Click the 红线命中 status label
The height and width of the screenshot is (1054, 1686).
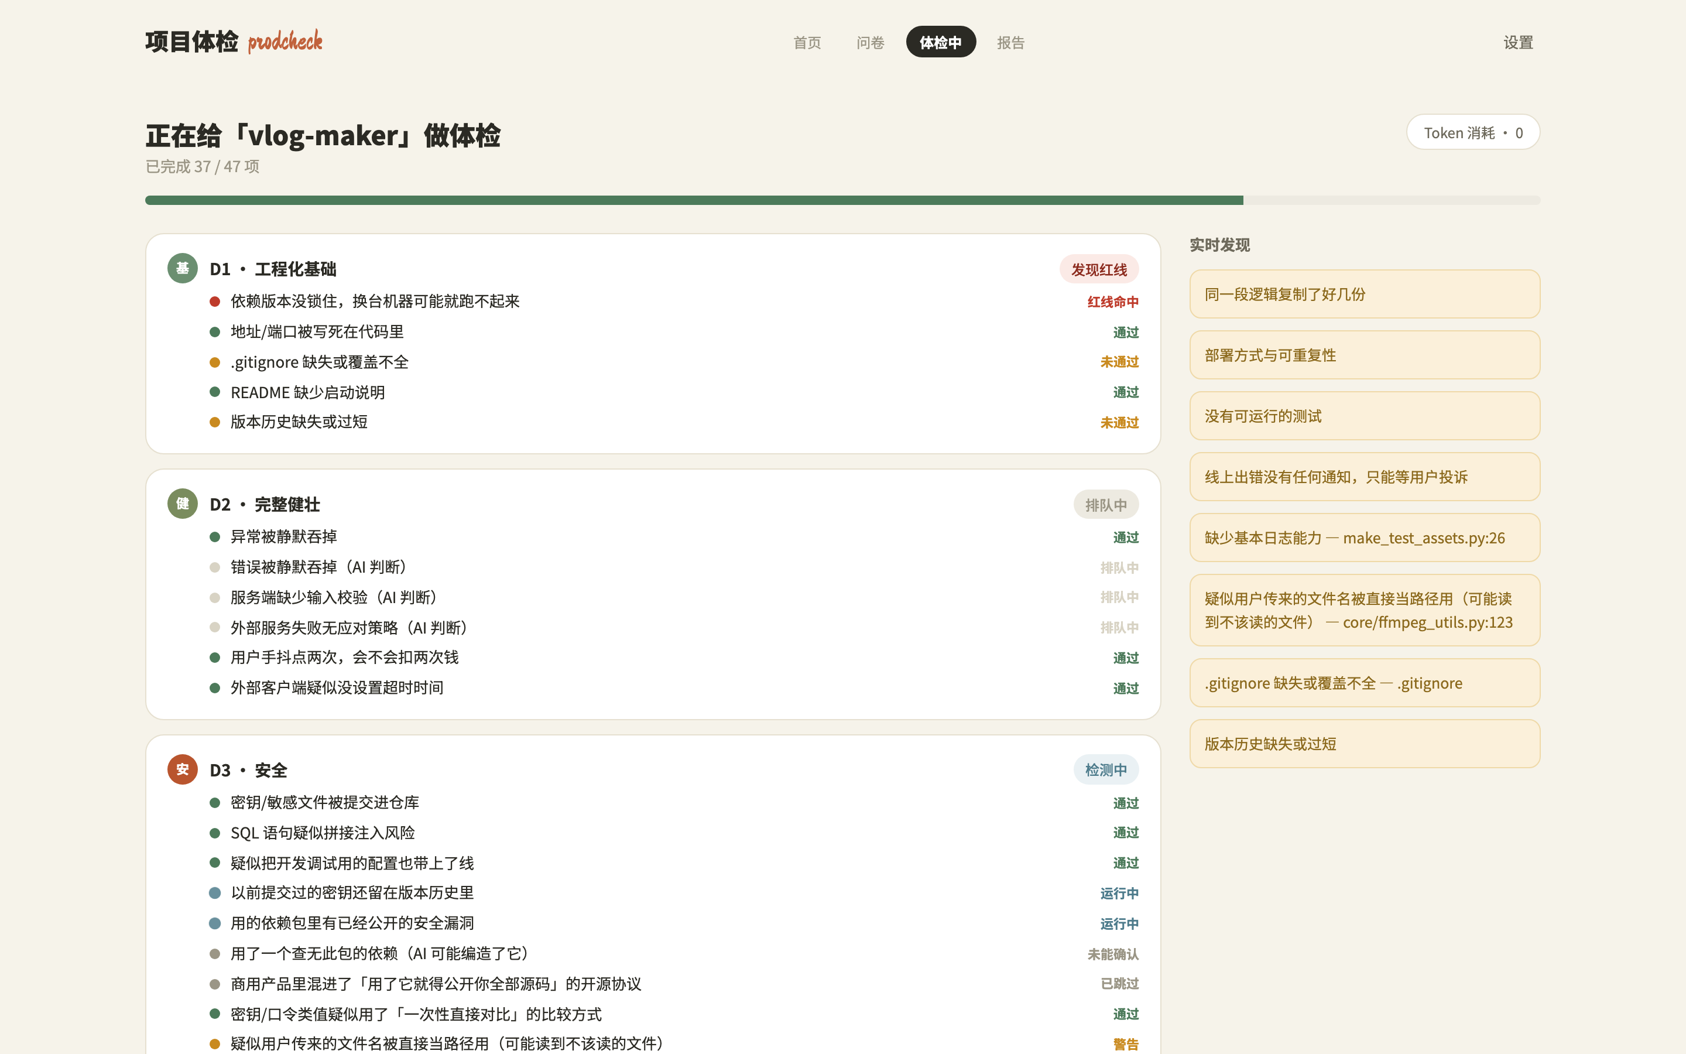click(1113, 302)
